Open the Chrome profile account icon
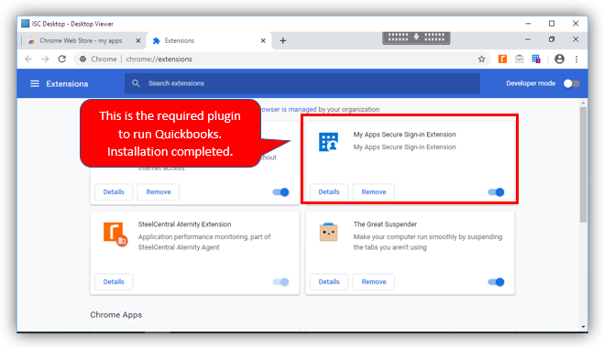This screenshot has width=603, height=348. [560, 59]
